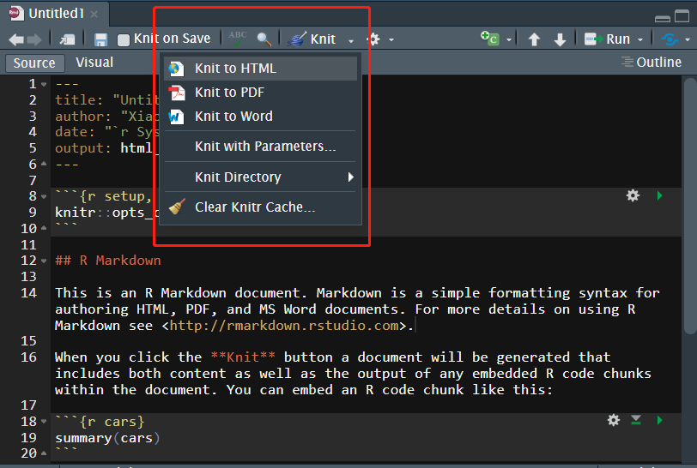Screen dimensions: 697x468
Task: Collapse YAML header fold arrow on line 1
Action: click(x=44, y=84)
